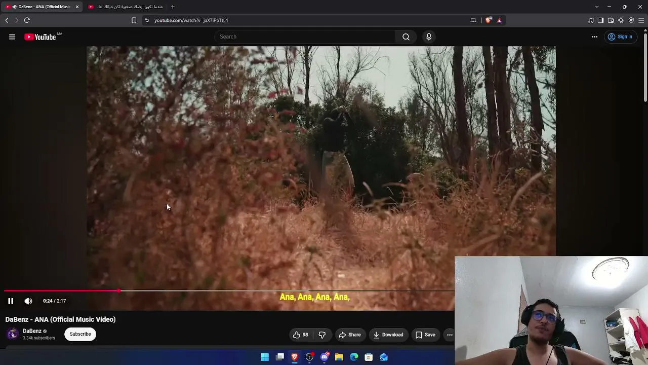Go to the YouTube home logo
This screenshot has height=365, width=648.
[x=40, y=37]
